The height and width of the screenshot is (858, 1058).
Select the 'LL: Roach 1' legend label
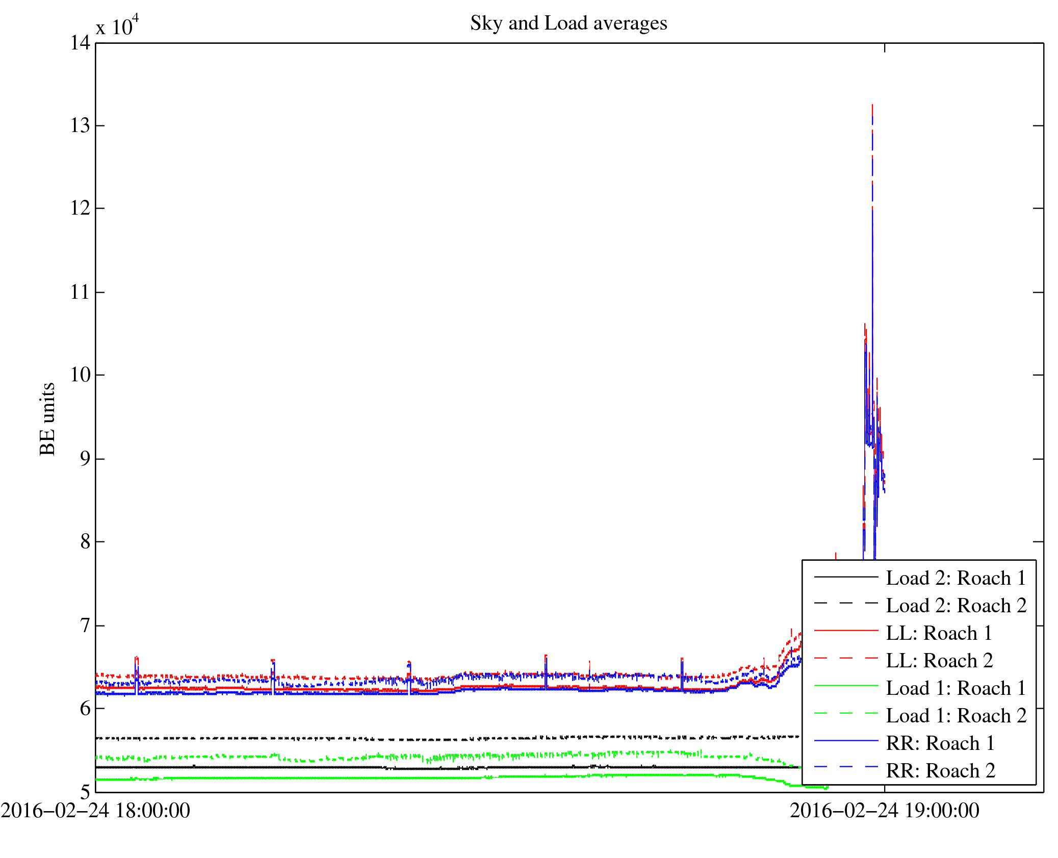939,633
